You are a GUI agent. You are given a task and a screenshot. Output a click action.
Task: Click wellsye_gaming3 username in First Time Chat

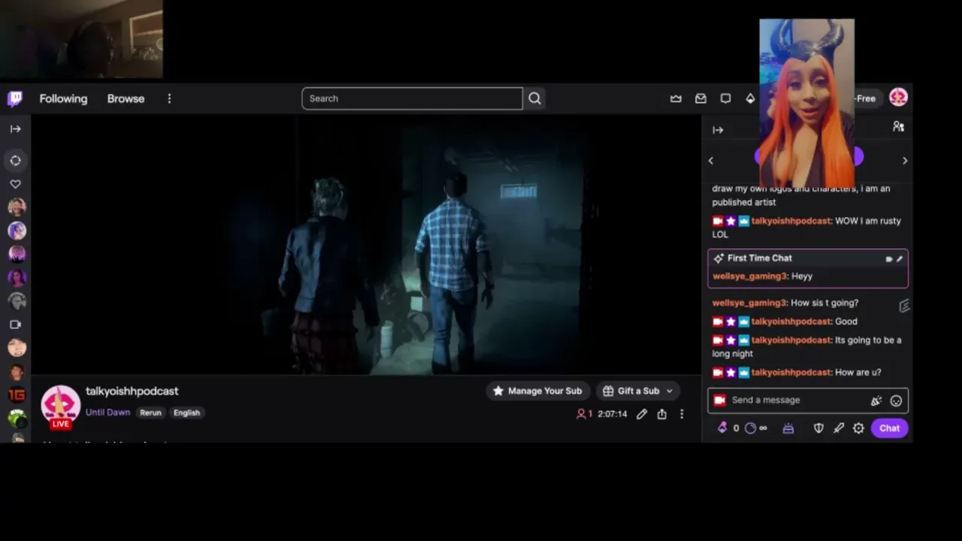click(749, 276)
